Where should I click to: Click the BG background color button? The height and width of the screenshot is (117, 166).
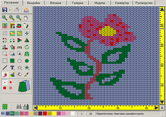3,113
